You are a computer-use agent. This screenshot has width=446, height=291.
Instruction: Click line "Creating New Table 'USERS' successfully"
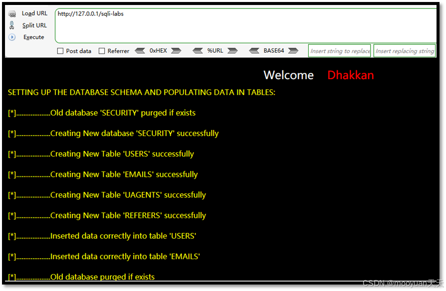(101, 154)
